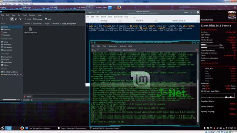237x133 pixels.
Task: Click scripts in Dolphin breadcrumb path
Action: pos(47,24)
